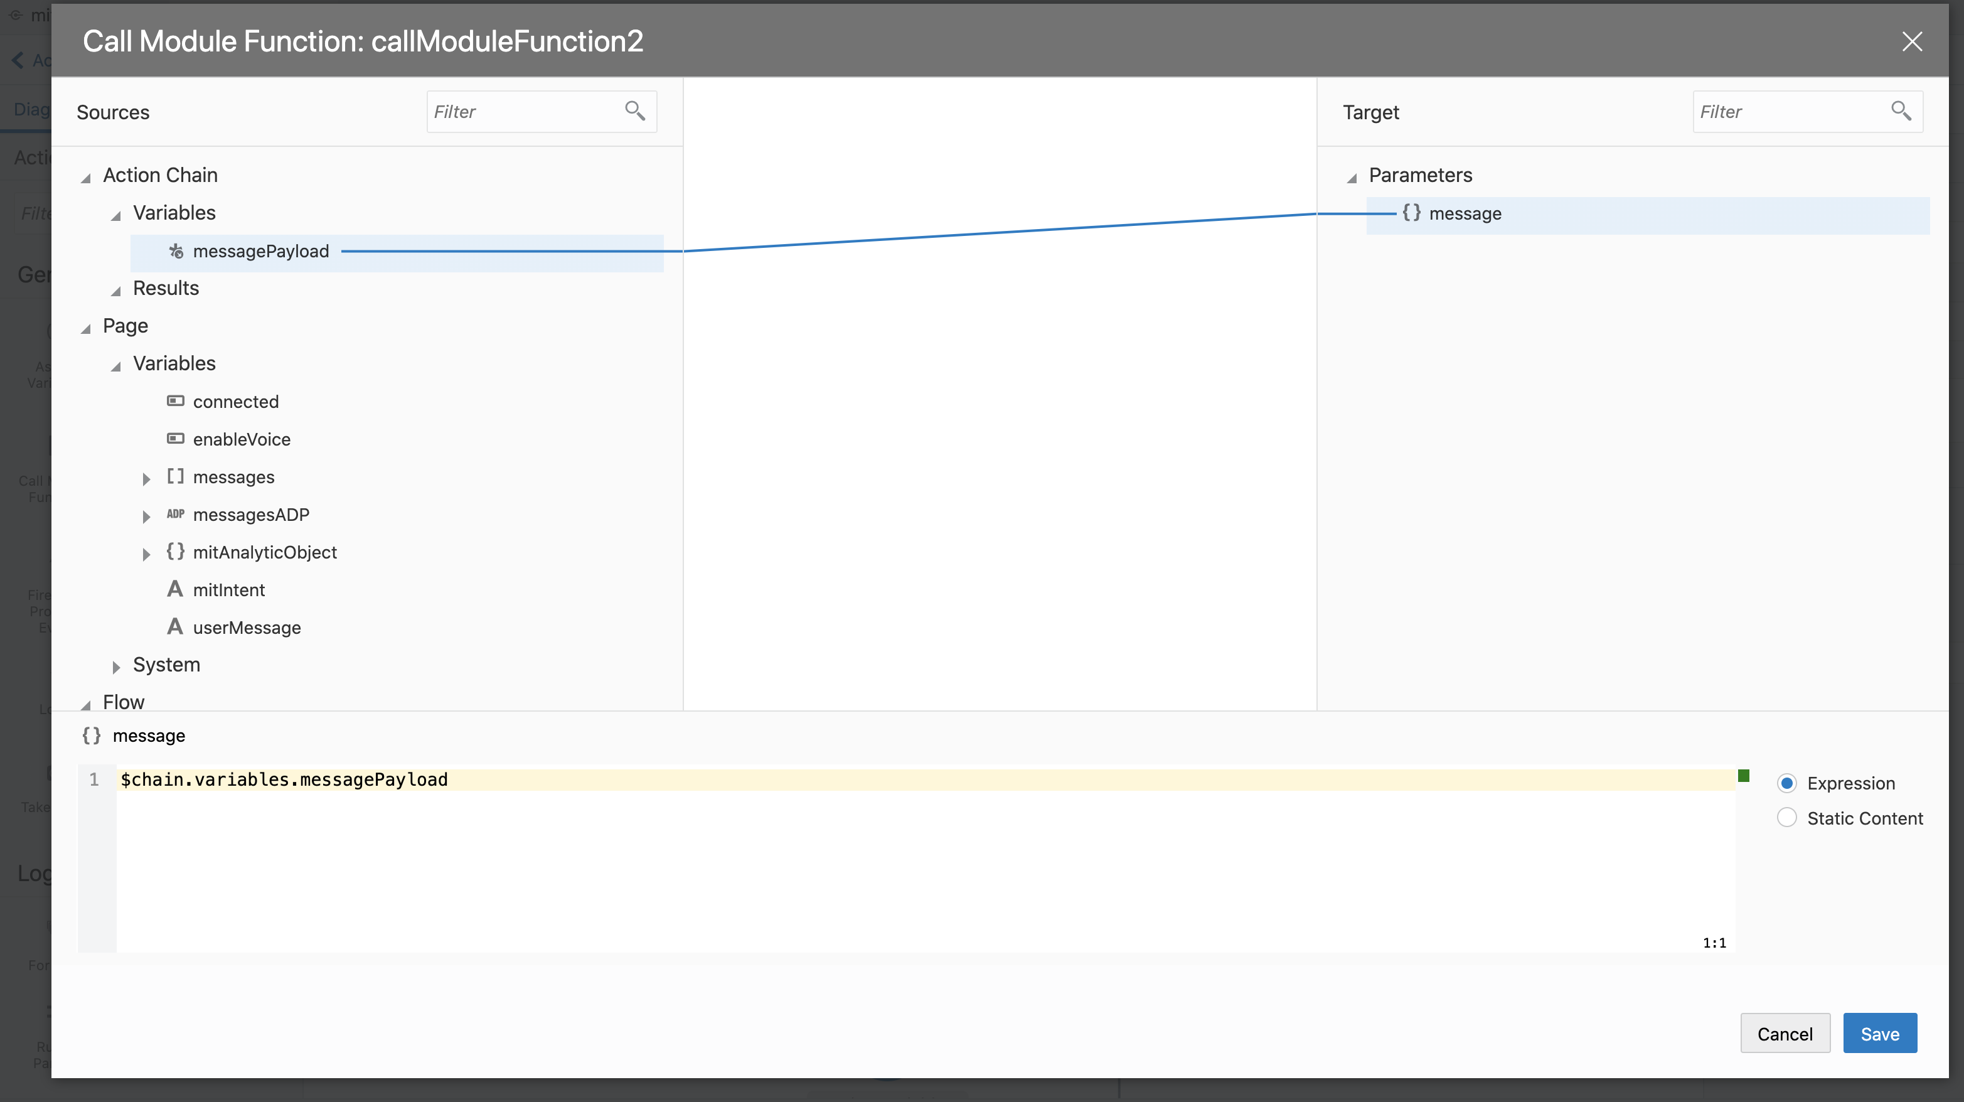Click the array icon beside messages
The height and width of the screenshot is (1102, 1964).
point(175,477)
